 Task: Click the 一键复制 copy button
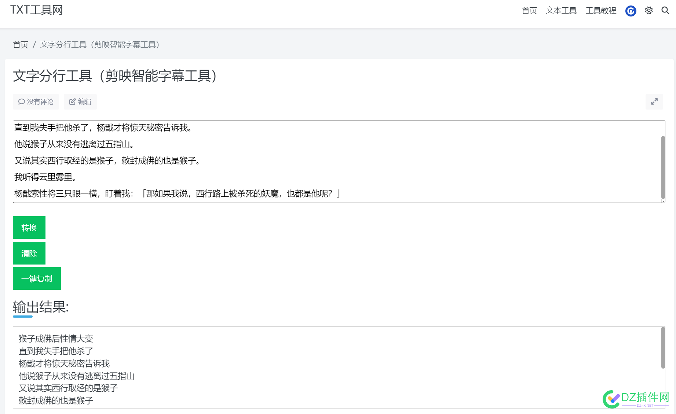pos(37,278)
